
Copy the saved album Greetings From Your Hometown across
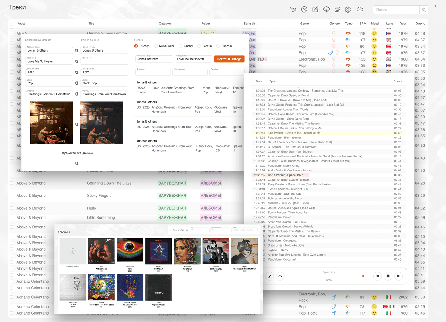click(x=77, y=94)
